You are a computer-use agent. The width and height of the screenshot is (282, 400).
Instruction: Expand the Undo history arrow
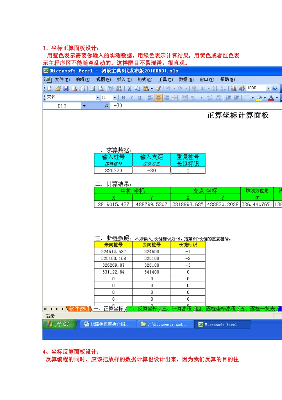174,88
